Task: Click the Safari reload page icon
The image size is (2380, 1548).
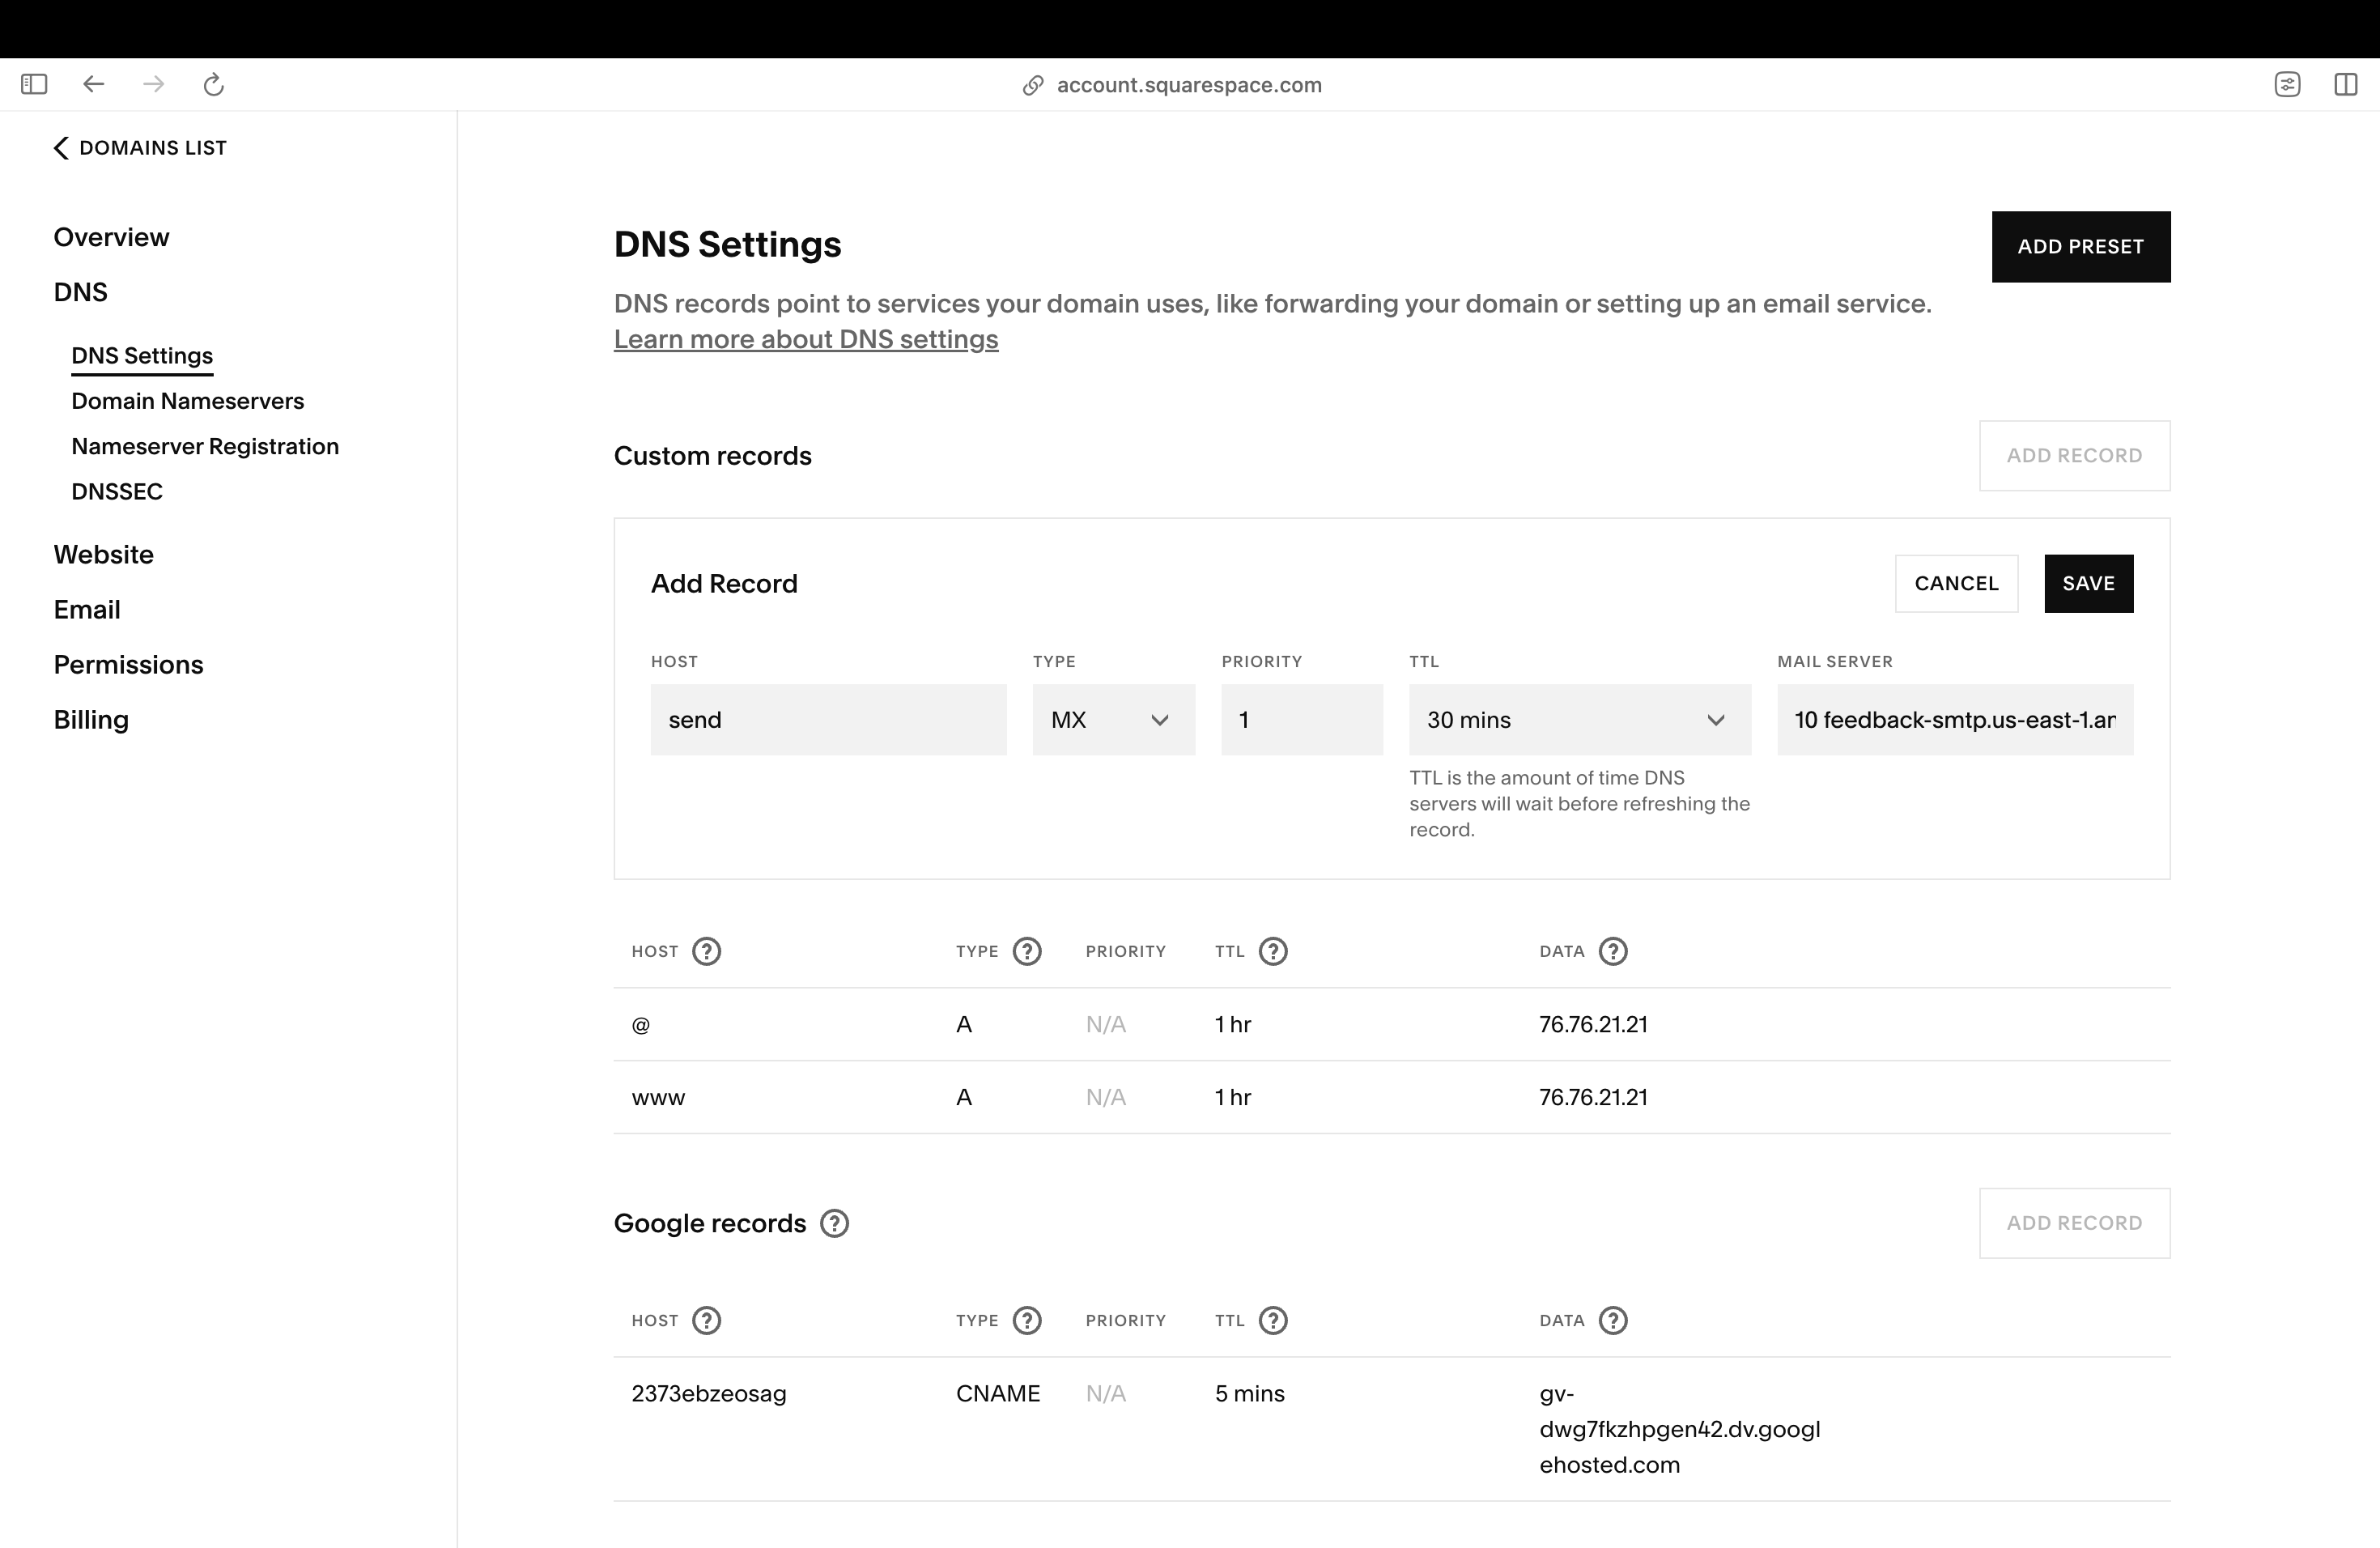Action: (213, 84)
